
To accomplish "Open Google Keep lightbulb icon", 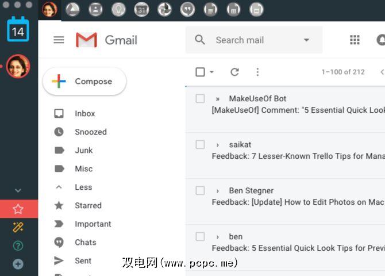I will (x=118, y=10).
